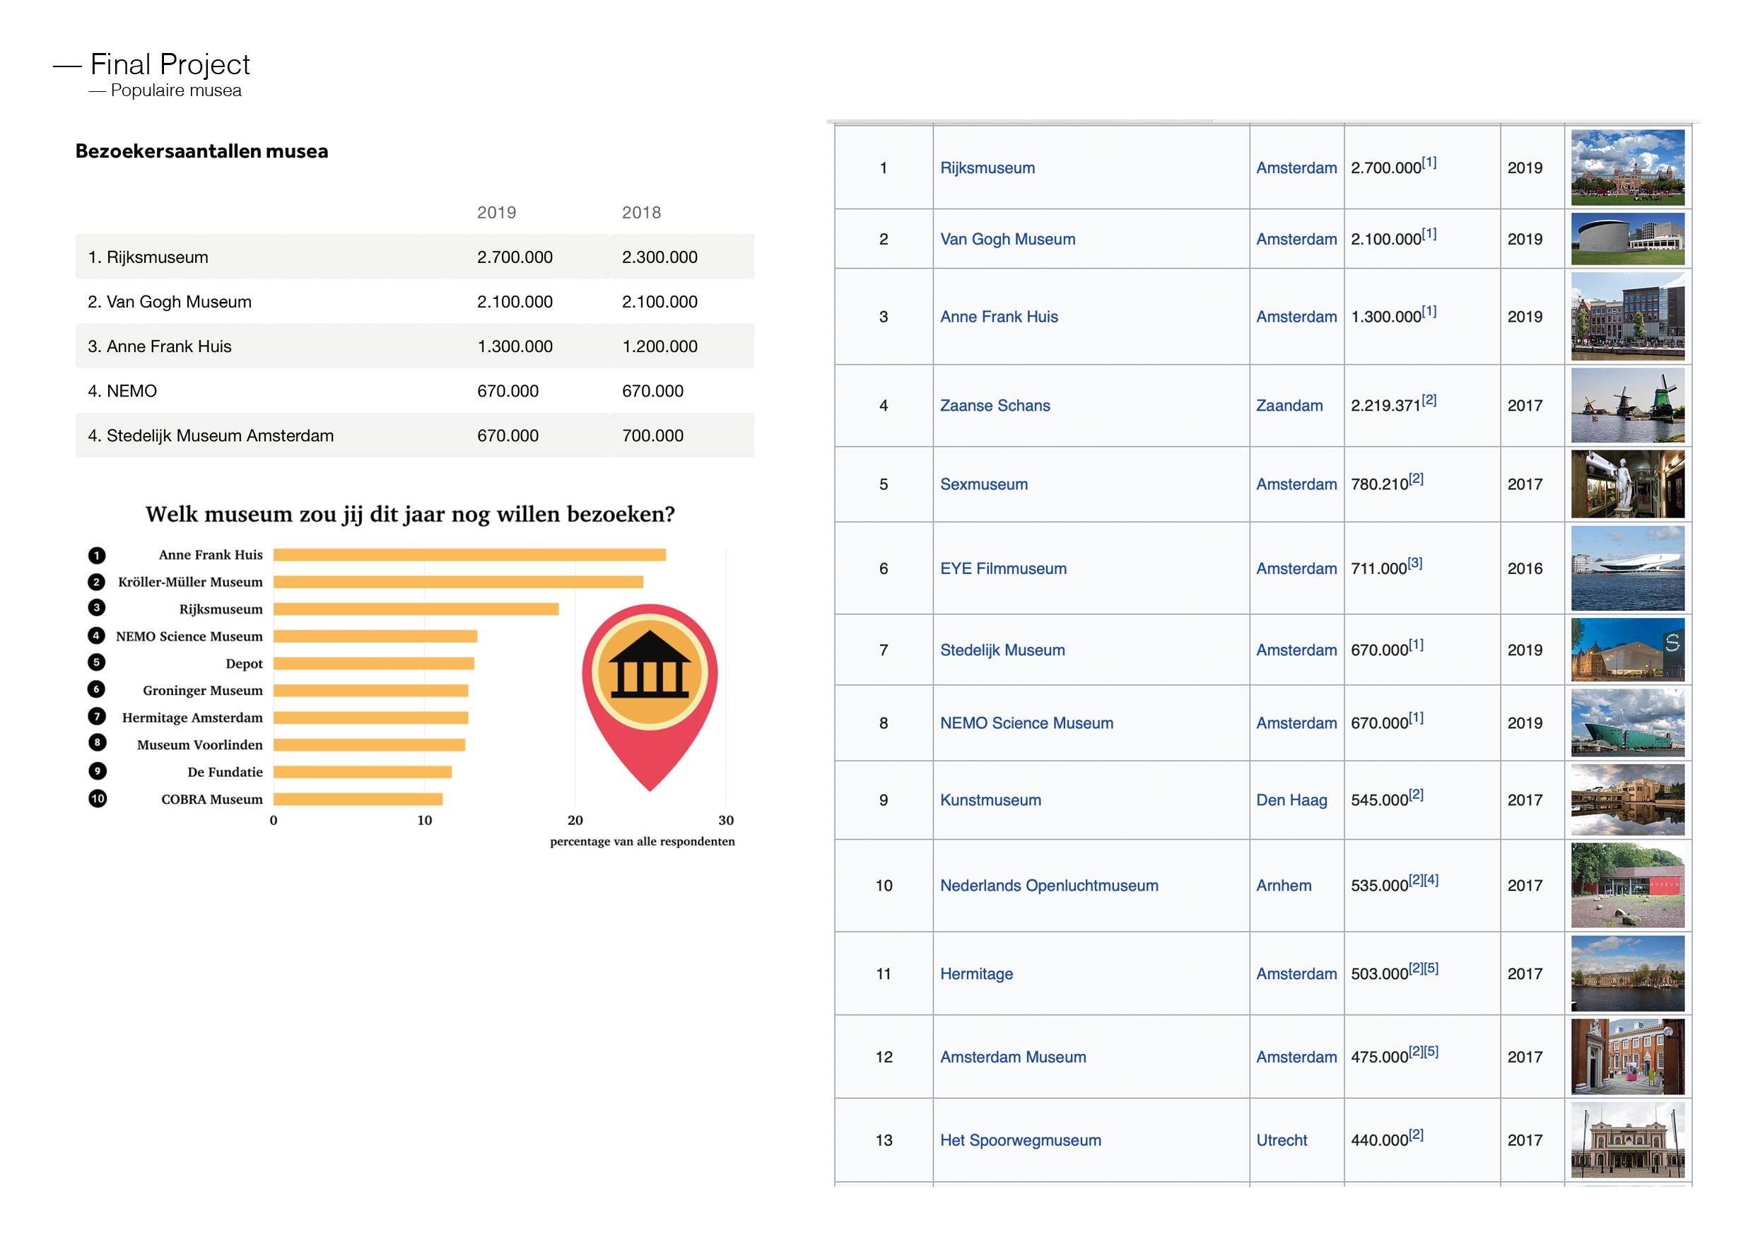
Task: Click Amsterdam link in Rijksmuseum row
Action: 1296,168
